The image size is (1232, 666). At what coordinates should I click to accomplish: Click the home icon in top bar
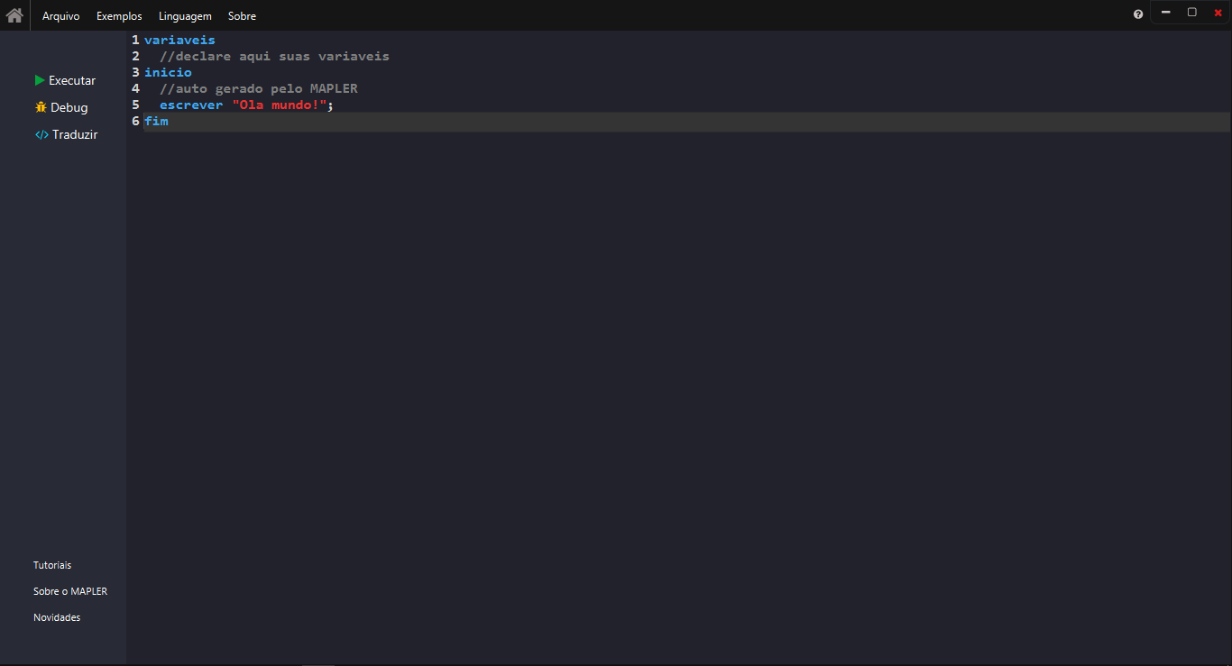[x=14, y=14]
